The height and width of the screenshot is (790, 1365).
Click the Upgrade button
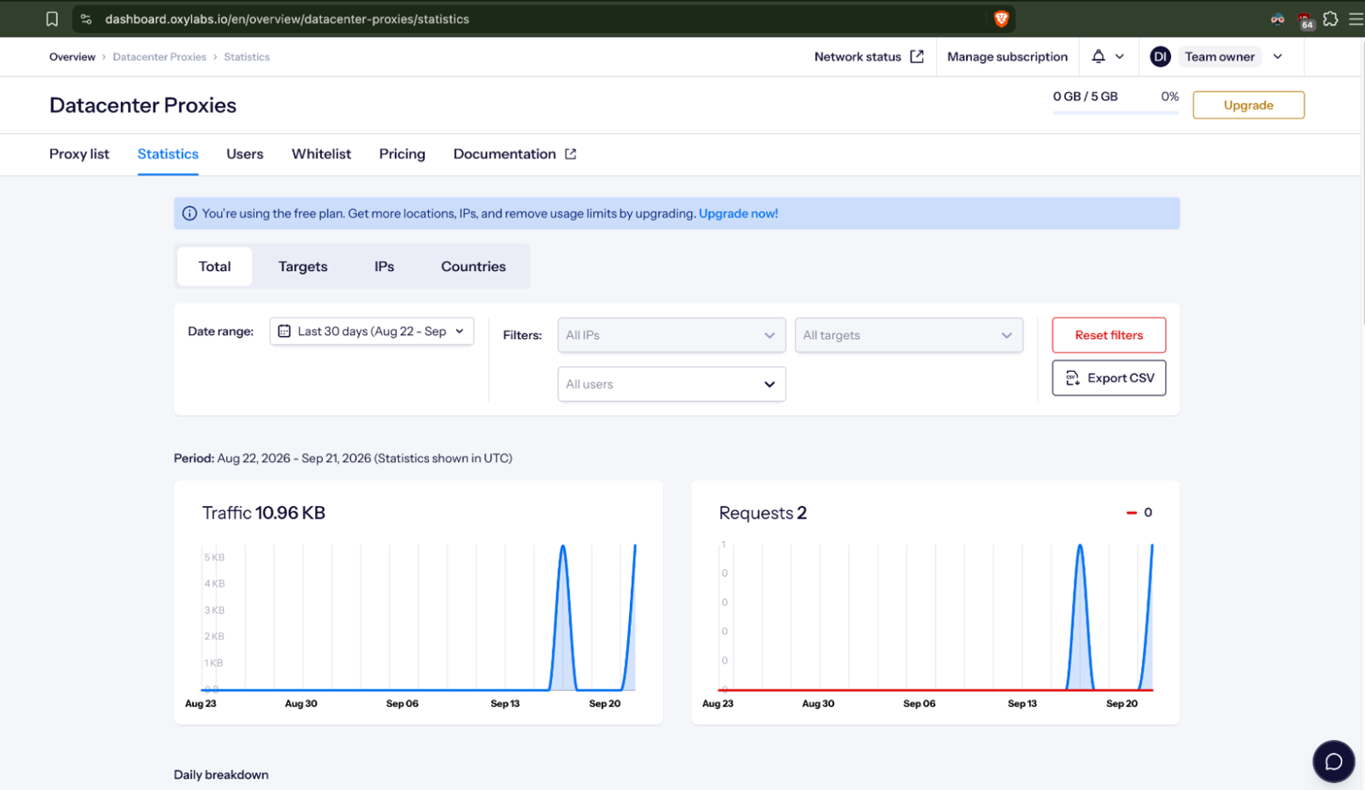click(1247, 105)
